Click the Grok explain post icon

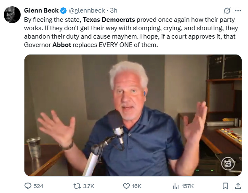(x=227, y=11)
